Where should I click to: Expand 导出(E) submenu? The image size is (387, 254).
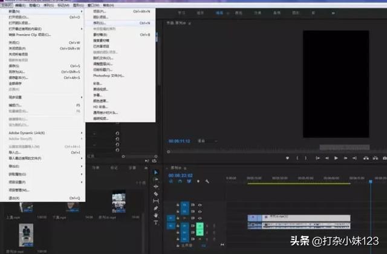point(82,167)
